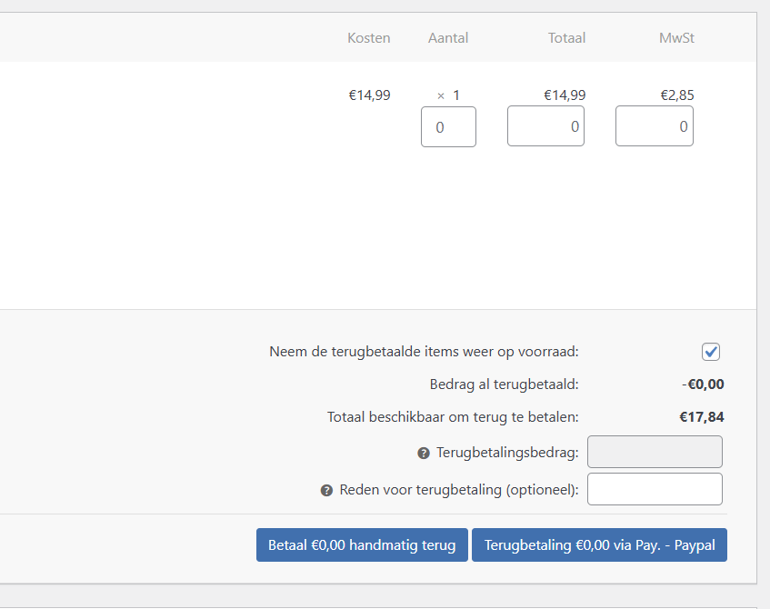The width and height of the screenshot is (770, 609).
Task: Click the 'Neem de terugbetaalde items' label
Action: point(424,352)
